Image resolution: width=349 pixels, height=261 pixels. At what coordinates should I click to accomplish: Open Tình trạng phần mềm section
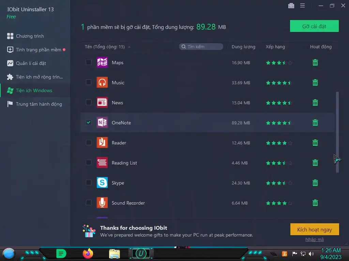point(35,50)
